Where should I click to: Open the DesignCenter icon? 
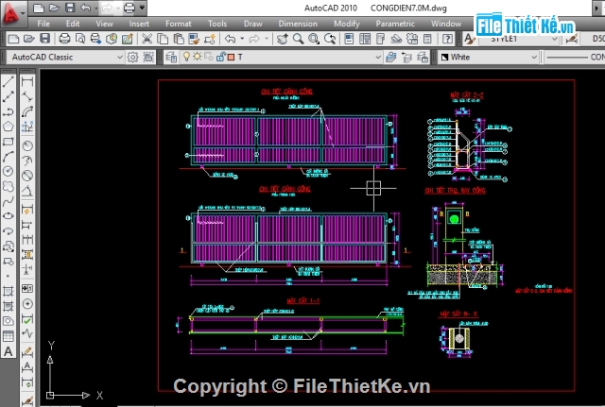365,39
